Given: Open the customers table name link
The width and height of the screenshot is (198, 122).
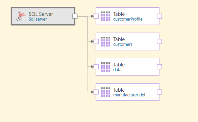Looking at the screenshot, I should [123, 44].
